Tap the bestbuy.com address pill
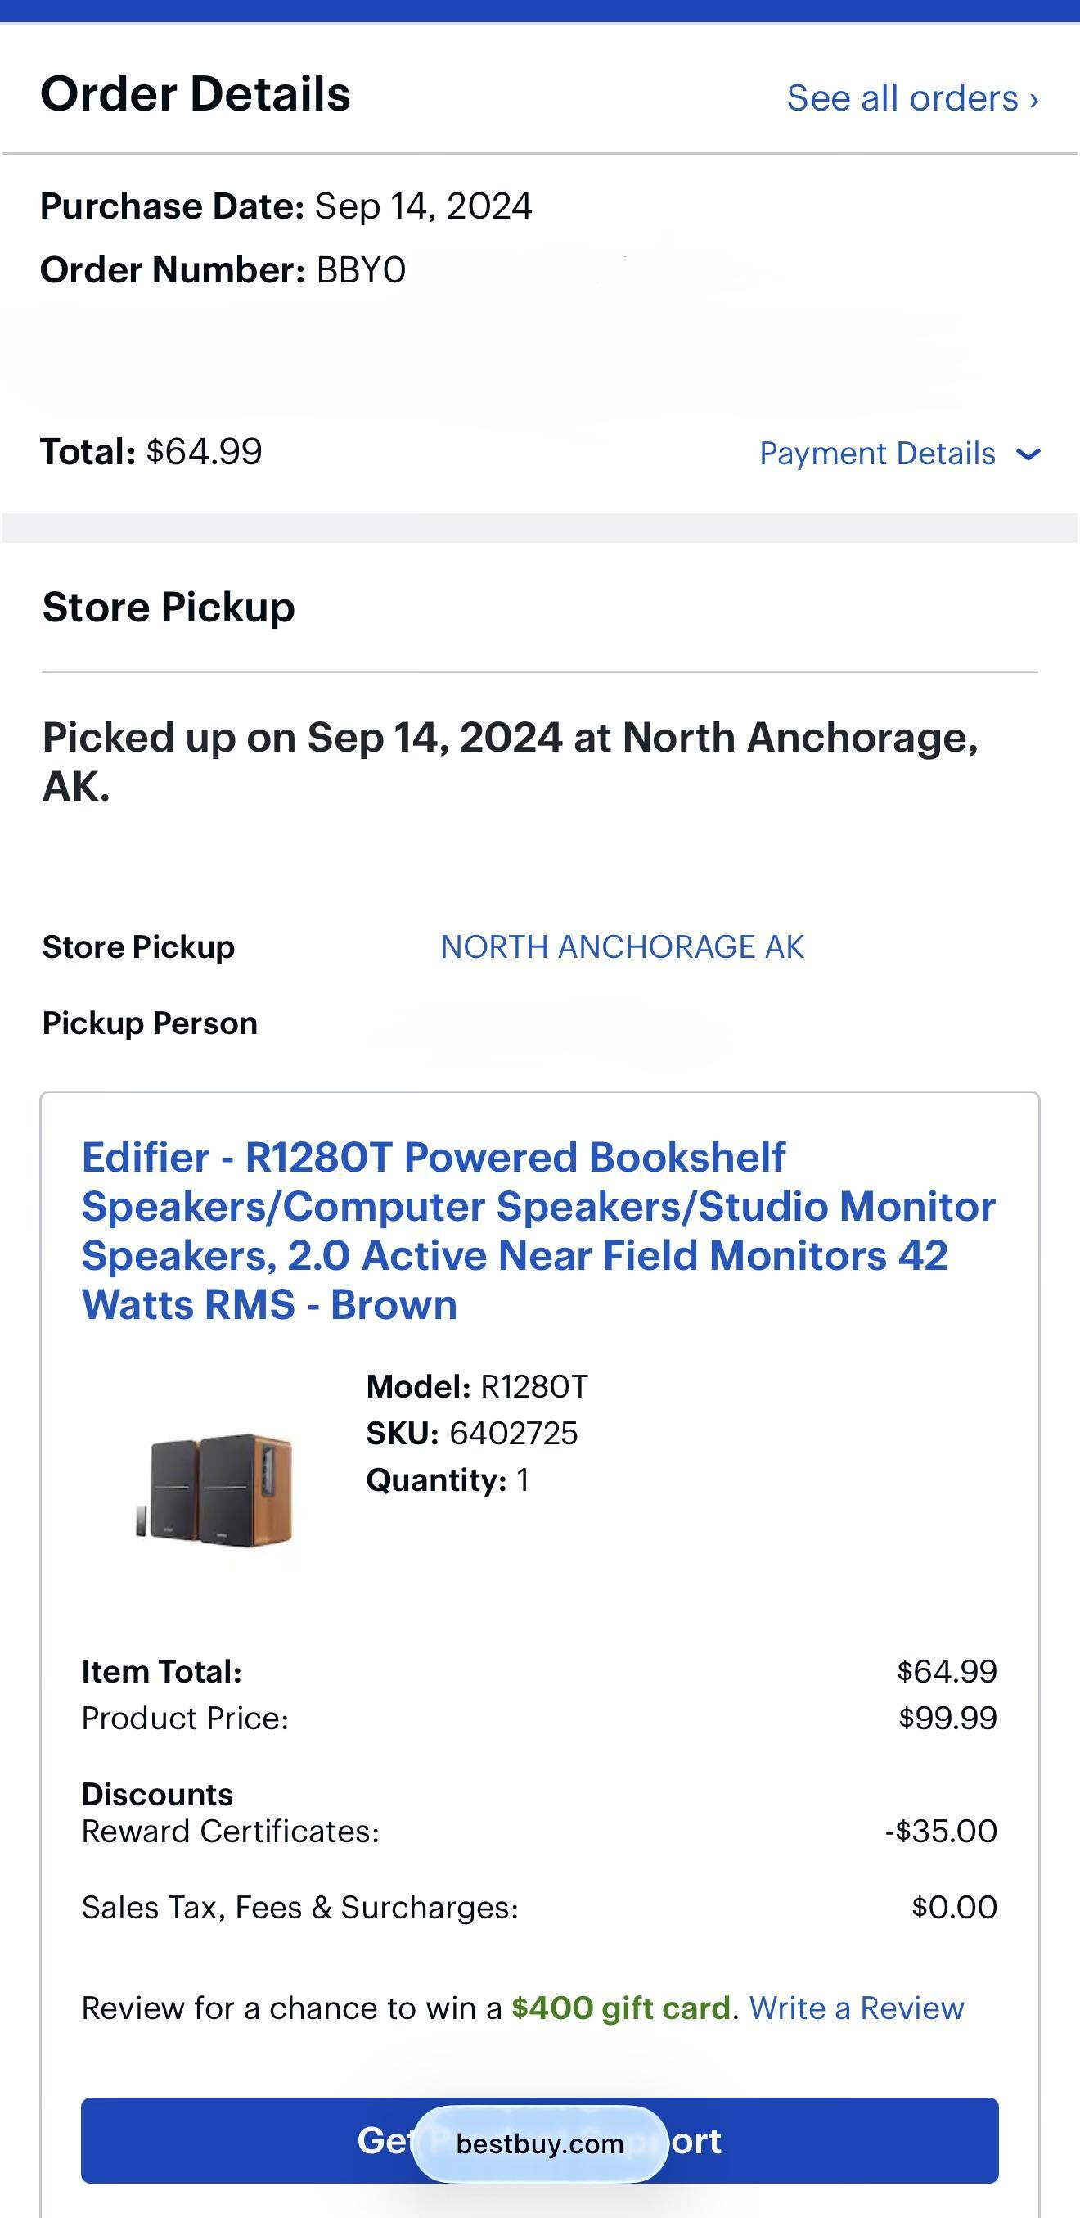Viewport: 1080px width, 2218px height. click(x=542, y=2143)
